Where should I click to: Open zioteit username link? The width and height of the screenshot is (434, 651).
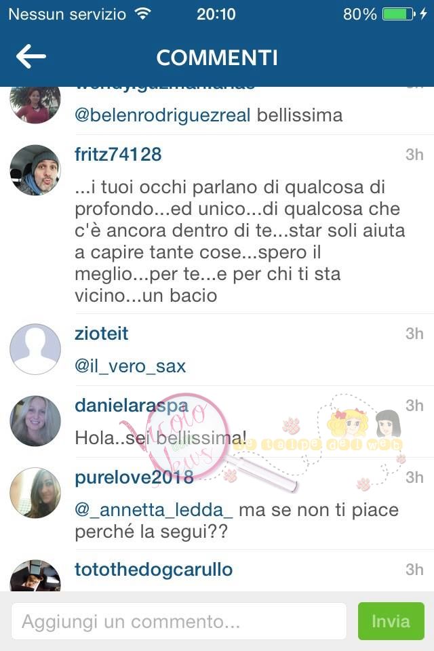(x=101, y=334)
